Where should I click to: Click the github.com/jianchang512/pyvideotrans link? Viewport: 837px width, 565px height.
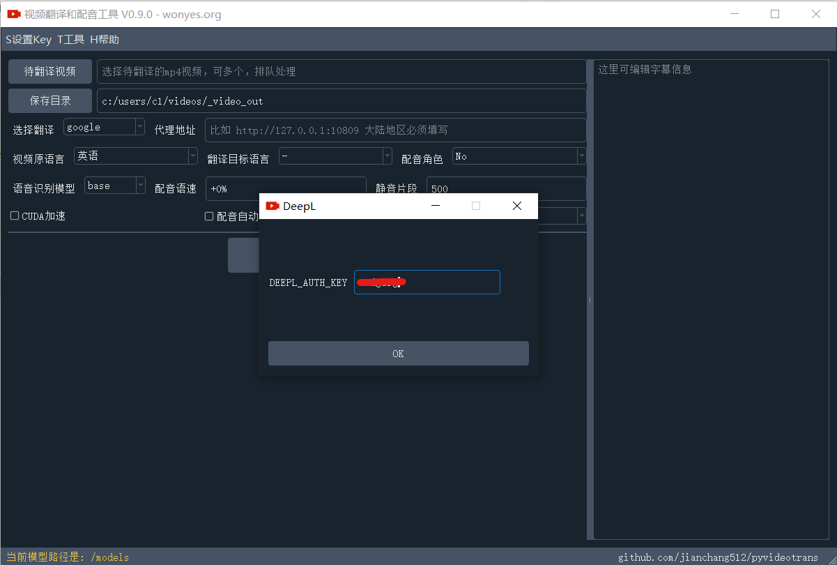[x=718, y=557]
